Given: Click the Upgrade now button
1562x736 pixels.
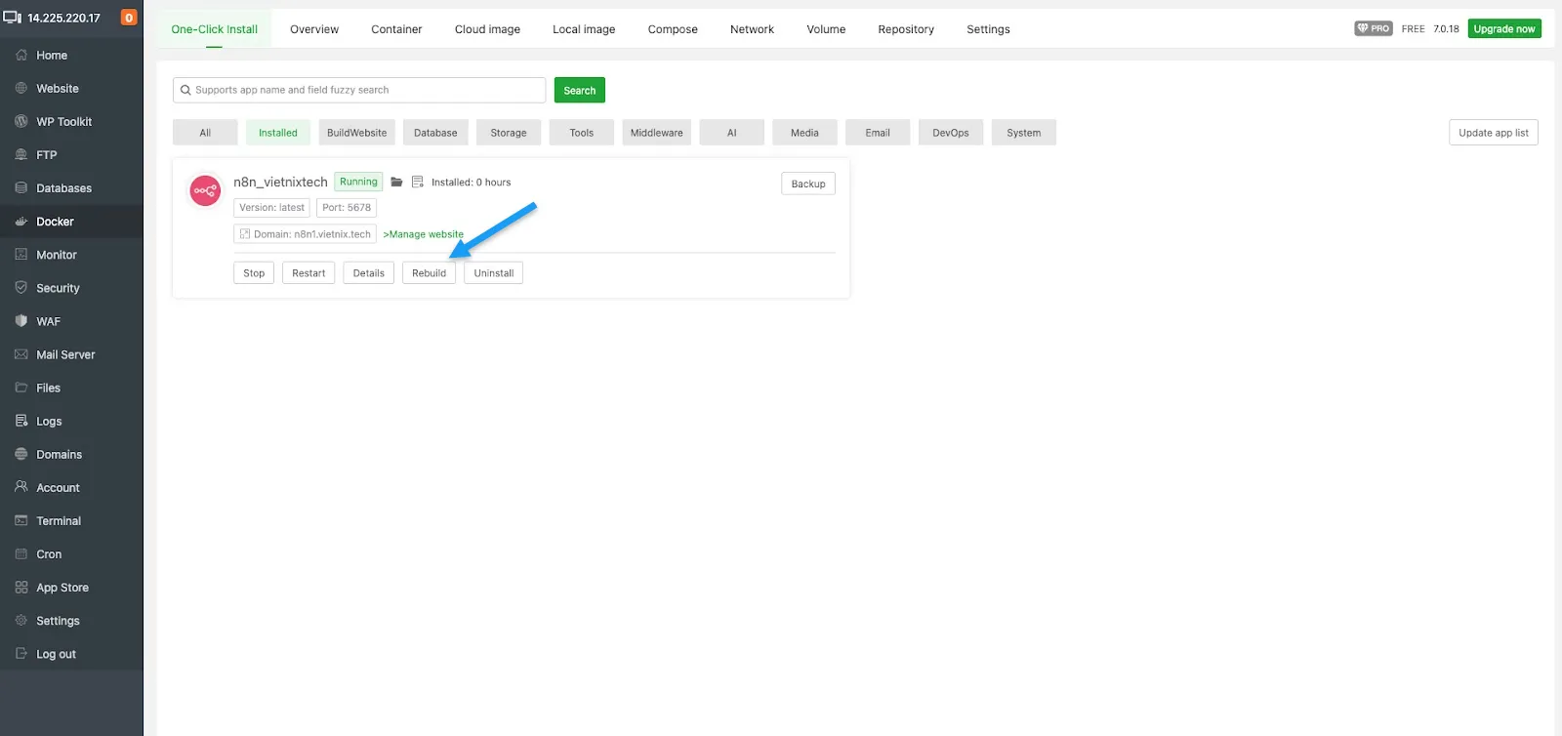Looking at the screenshot, I should 1504,29.
